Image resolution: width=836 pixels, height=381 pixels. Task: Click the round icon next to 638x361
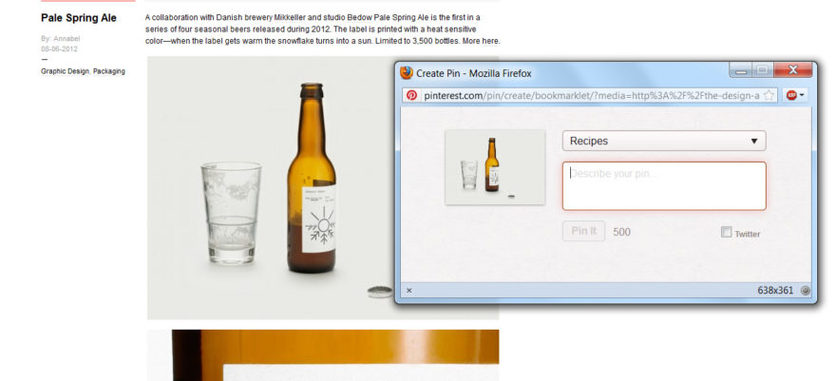(x=805, y=291)
